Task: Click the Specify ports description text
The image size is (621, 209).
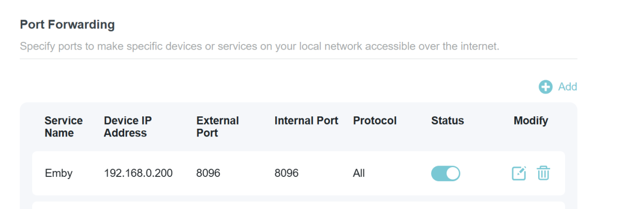Action: 259,47
